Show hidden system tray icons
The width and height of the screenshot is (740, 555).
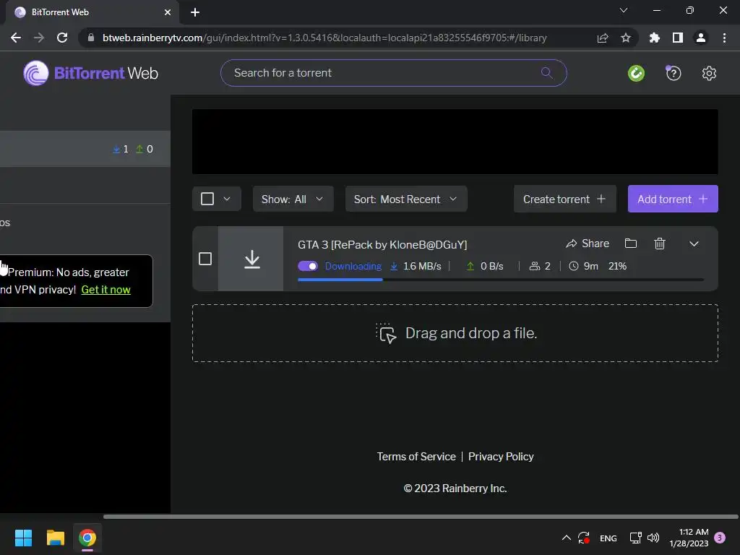567,538
